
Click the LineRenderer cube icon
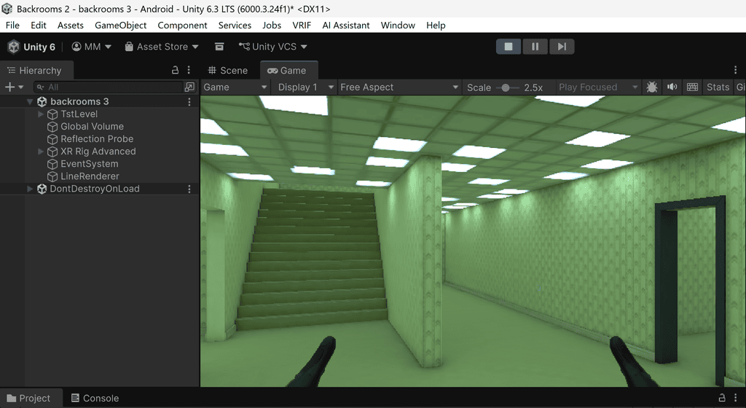pyautogui.click(x=52, y=176)
